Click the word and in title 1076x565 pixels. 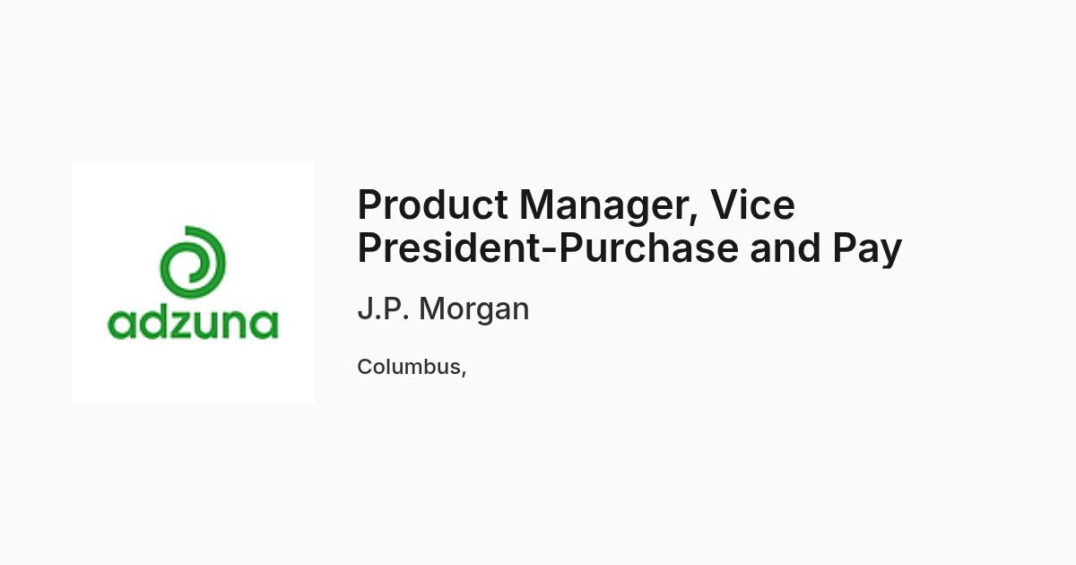click(785, 248)
